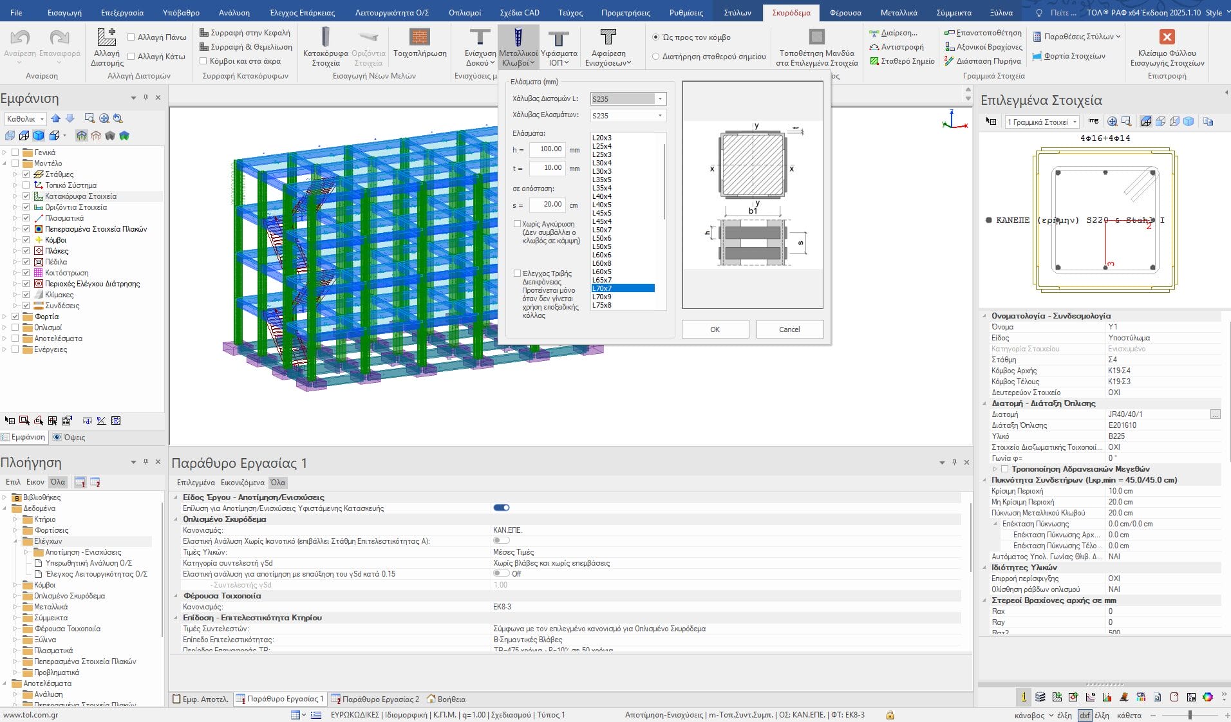Click OK in the Ελάσματα dialog

click(715, 329)
